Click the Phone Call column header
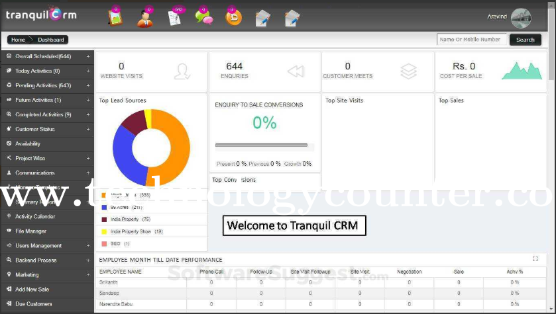Viewport: 556px width, 314px height. coord(211,272)
